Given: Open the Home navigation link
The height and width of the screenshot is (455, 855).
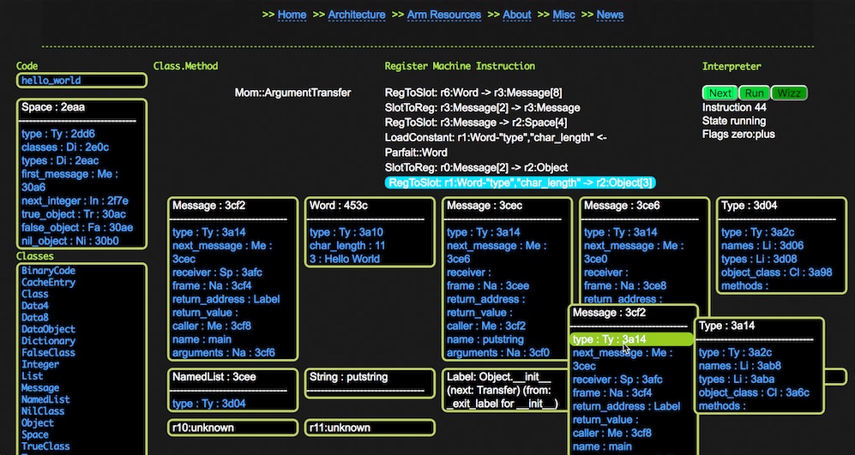Looking at the screenshot, I should click(x=292, y=15).
